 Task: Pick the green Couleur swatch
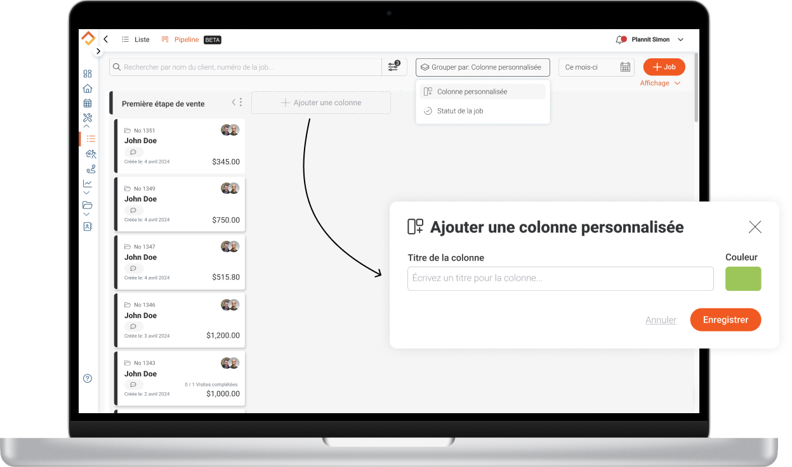743,279
